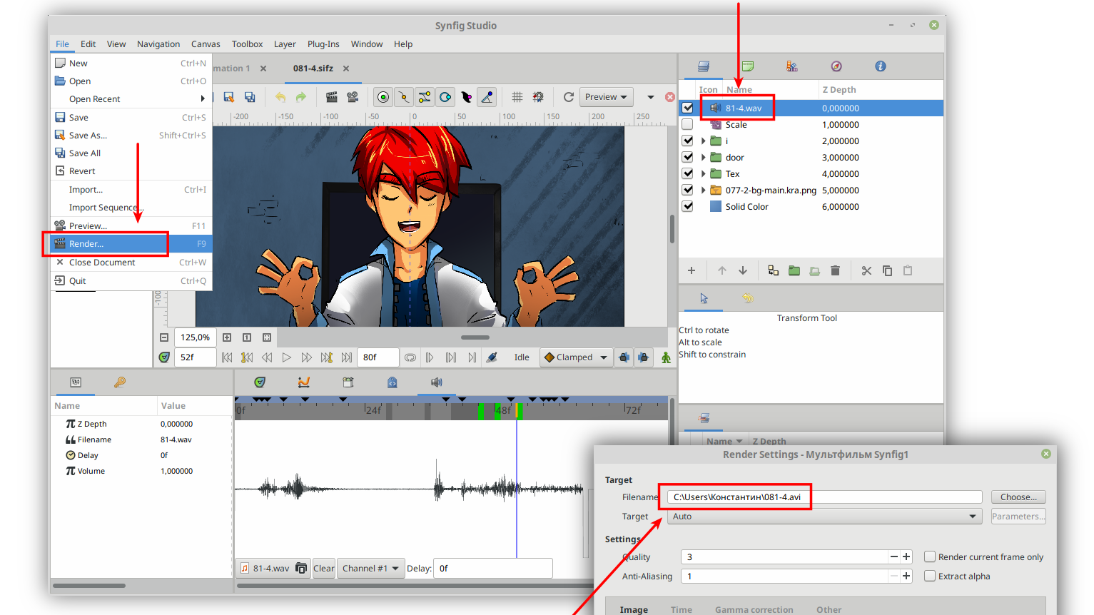The height and width of the screenshot is (615, 1094).
Task: Select Import... from the File menu
Action: [131, 190]
